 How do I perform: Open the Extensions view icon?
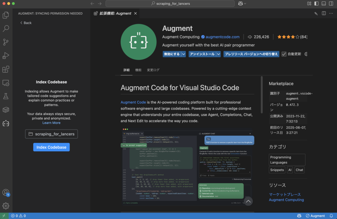6,69
